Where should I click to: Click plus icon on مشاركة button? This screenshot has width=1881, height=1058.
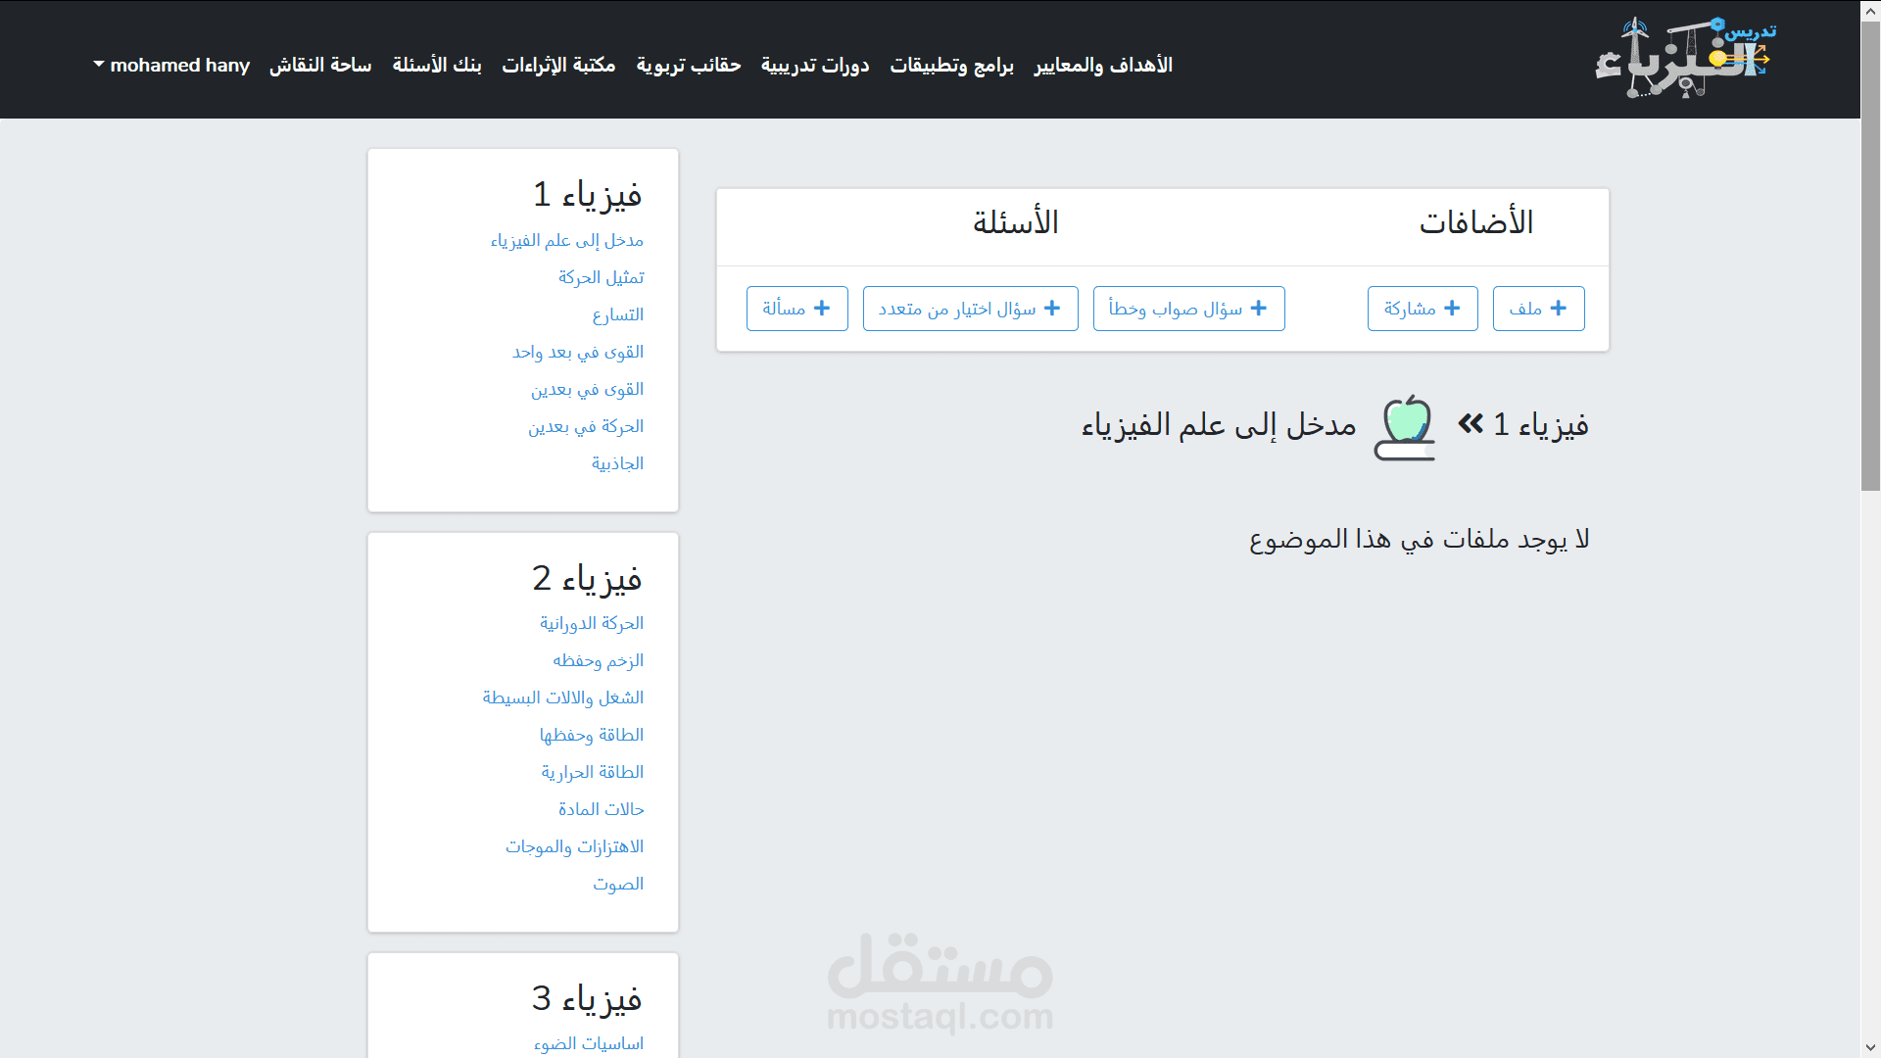[1452, 309]
